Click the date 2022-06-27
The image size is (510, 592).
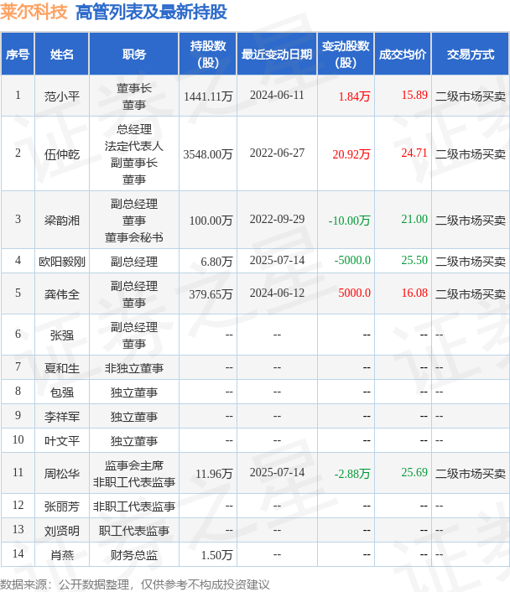click(277, 153)
